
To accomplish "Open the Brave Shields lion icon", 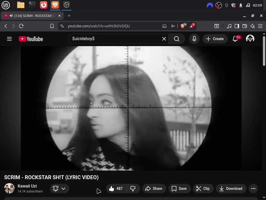I will pos(183,26).
